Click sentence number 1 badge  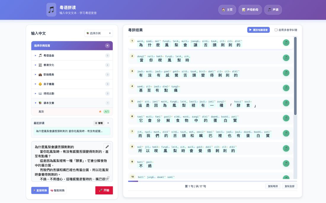click(x=132, y=41)
